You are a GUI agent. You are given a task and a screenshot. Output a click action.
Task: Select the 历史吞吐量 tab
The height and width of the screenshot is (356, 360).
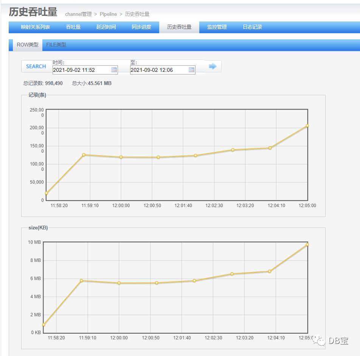point(179,27)
